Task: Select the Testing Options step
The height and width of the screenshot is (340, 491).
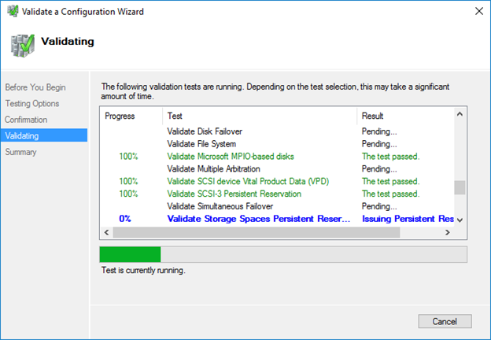Action: 32,104
